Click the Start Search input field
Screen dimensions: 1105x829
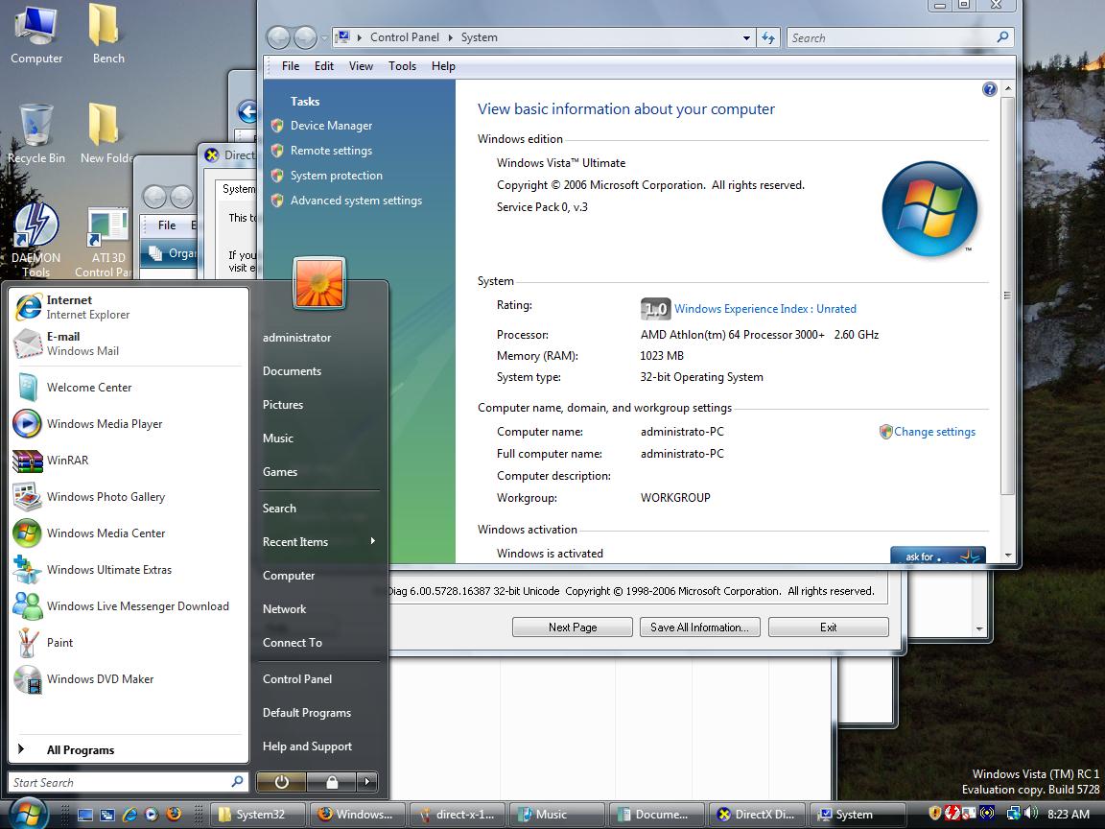click(x=120, y=783)
